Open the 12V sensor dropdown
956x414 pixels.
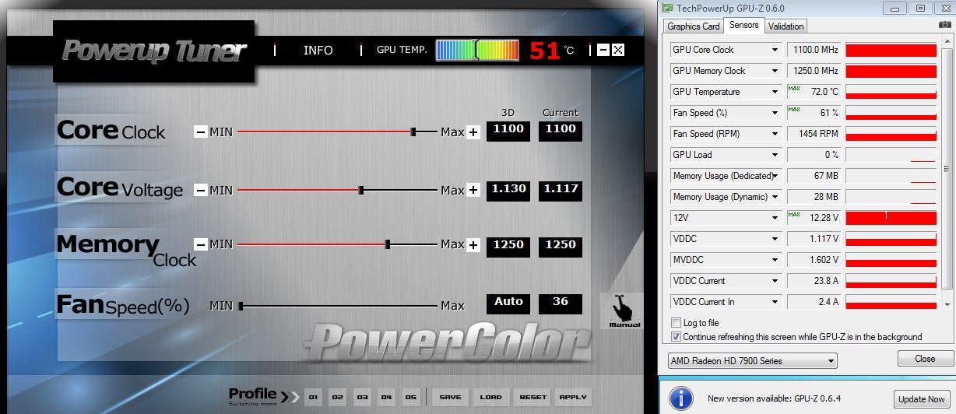tap(775, 218)
